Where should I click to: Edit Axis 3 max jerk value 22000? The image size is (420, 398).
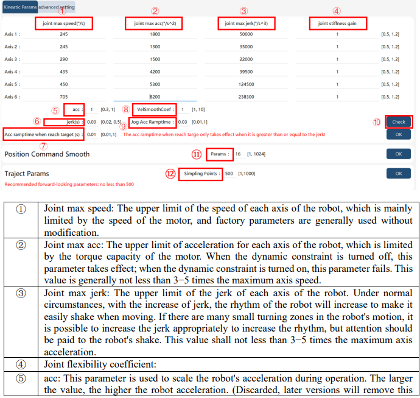point(246,59)
